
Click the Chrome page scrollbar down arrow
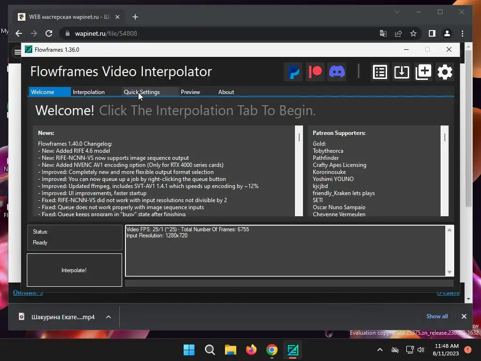tap(468, 298)
